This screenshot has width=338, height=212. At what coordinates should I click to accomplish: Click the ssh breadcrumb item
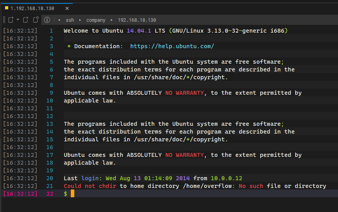pos(70,20)
